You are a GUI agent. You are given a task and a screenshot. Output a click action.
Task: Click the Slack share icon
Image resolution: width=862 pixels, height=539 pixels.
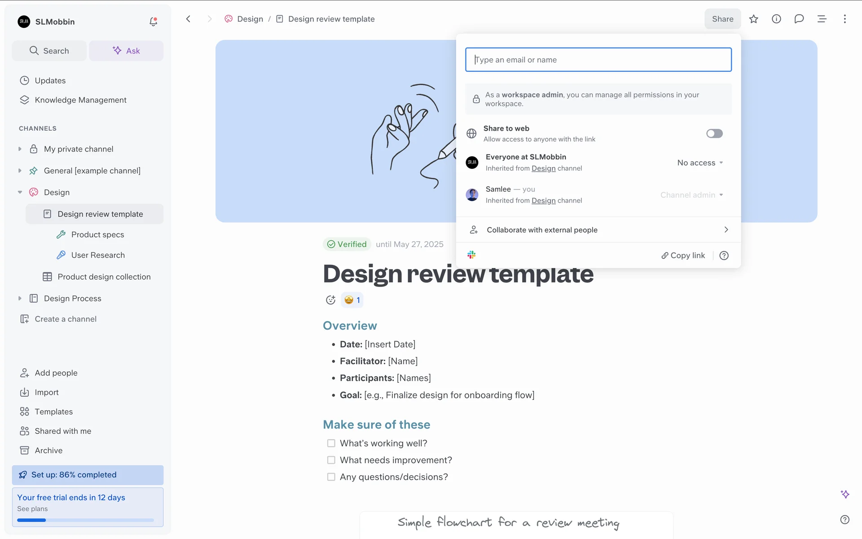point(471,255)
